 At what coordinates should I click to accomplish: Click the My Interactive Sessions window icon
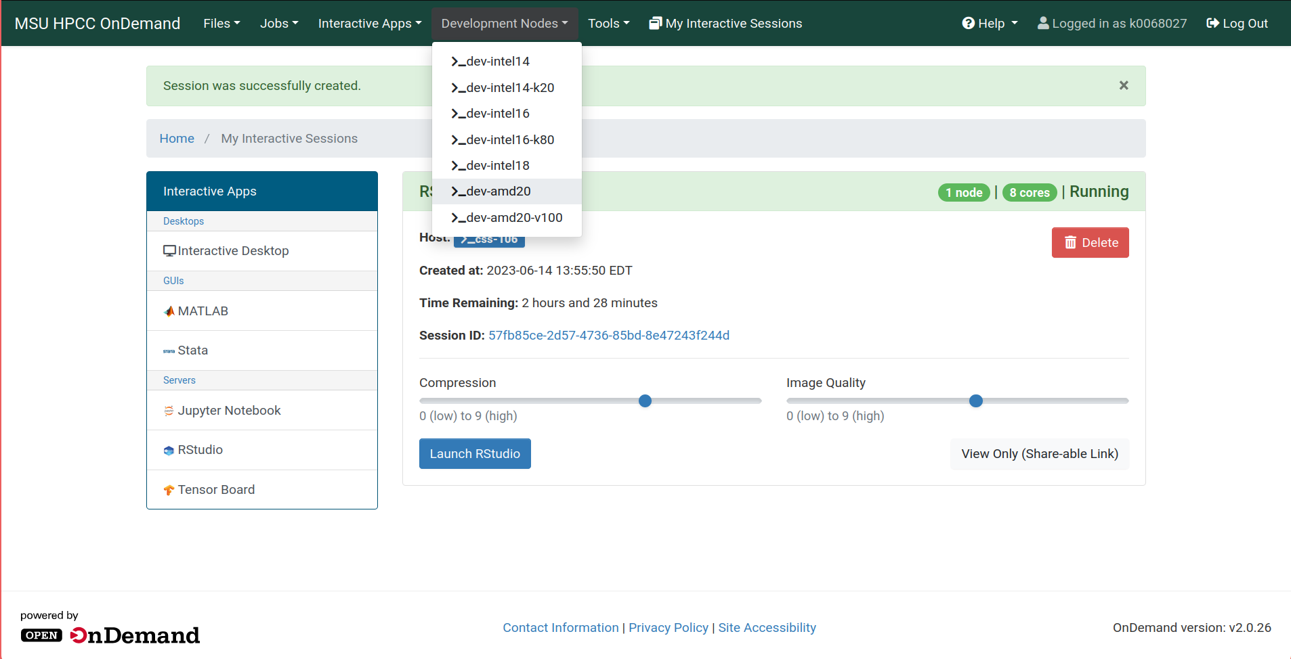coord(655,23)
